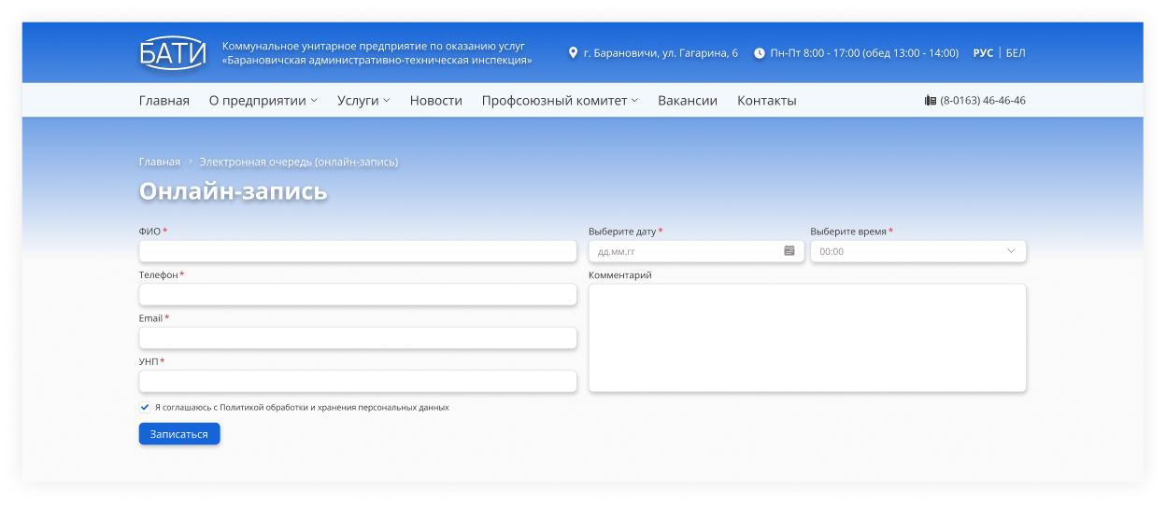Click the clock icon beside working hours
This screenshot has width=1166, height=505.
[759, 53]
